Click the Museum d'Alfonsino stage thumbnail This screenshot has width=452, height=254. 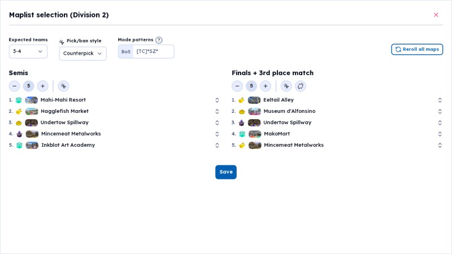255,111
